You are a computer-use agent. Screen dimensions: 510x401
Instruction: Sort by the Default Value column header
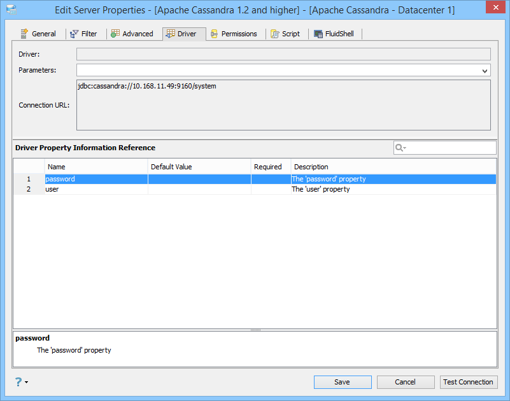(199, 167)
